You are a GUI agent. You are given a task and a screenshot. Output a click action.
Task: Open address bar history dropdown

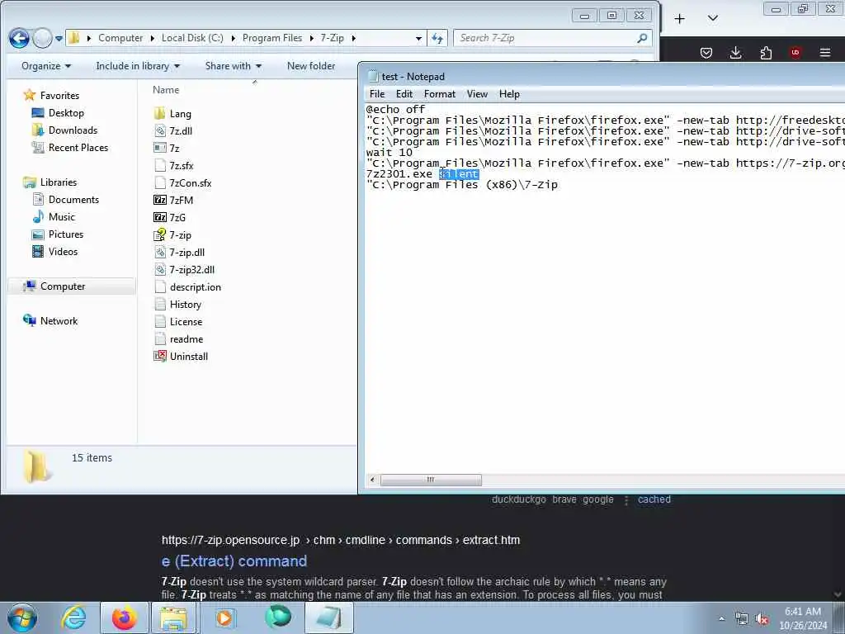[418, 38]
